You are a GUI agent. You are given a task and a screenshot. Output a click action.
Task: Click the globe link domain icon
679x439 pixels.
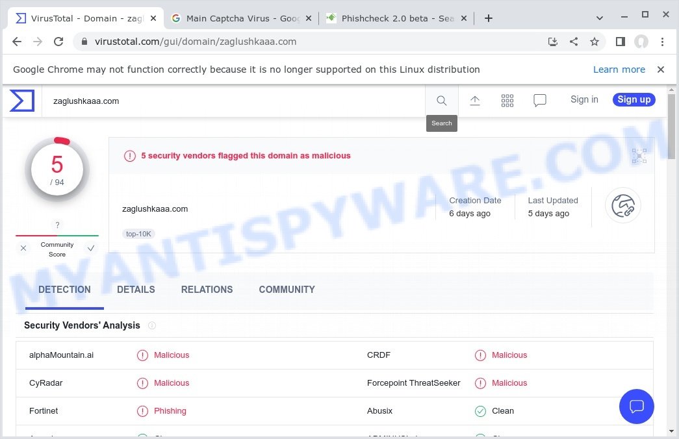[622, 206]
